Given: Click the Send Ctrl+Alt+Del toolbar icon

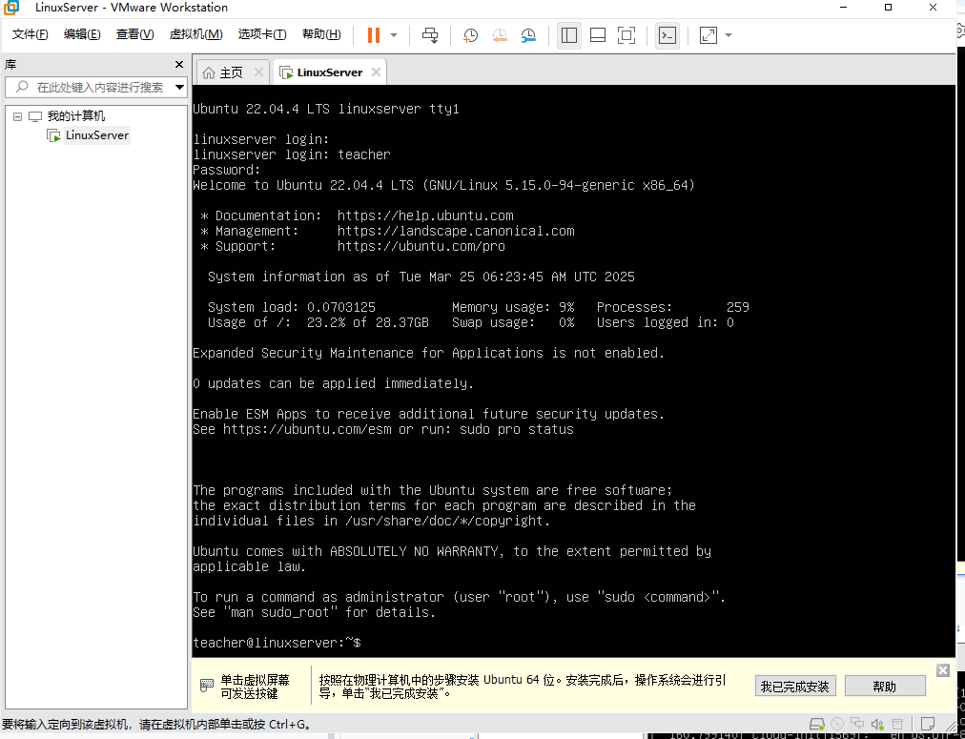Looking at the screenshot, I should coord(430,35).
